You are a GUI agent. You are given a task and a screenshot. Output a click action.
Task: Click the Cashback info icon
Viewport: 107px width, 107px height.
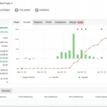37,10
